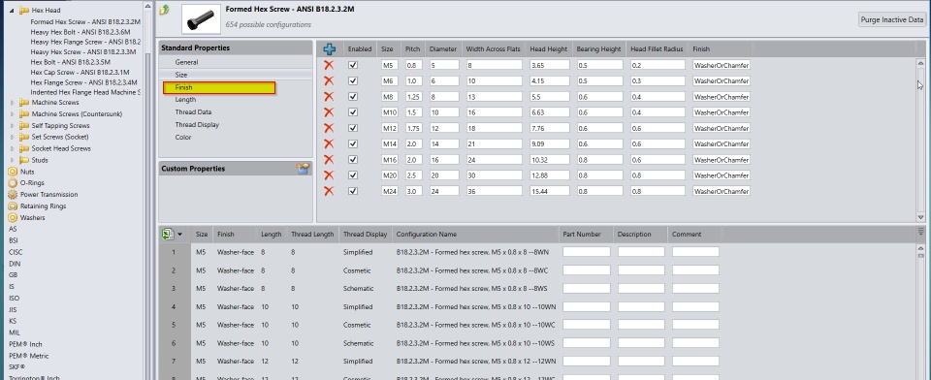The height and width of the screenshot is (380, 931).
Task: Click the Machine Screws folder icon
Action: point(24,102)
